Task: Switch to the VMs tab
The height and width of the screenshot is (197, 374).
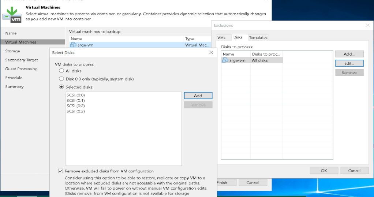Action: (221, 37)
